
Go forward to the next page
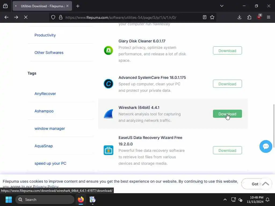pyautogui.click(x=16, y=17)
